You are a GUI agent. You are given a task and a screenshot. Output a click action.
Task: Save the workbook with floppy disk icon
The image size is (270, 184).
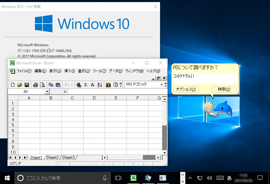(x=27, y=85)
